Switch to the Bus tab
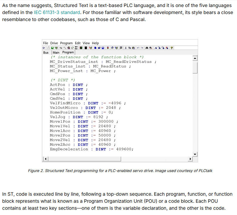This screenshot has width=237, height=215. coord(46,53)
